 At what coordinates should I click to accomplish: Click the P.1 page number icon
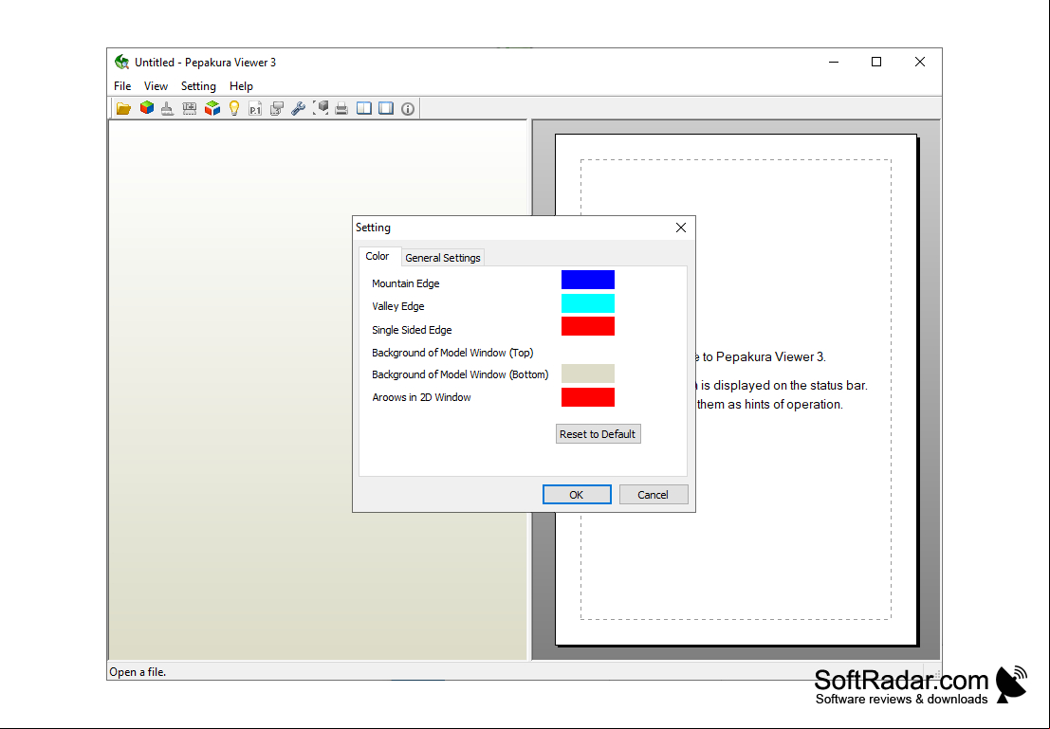tap(255, 108)
